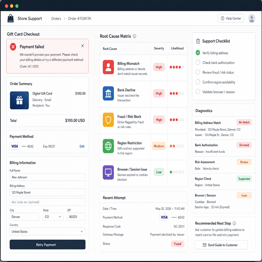Open the user profile avatar

tap(252, 18)
